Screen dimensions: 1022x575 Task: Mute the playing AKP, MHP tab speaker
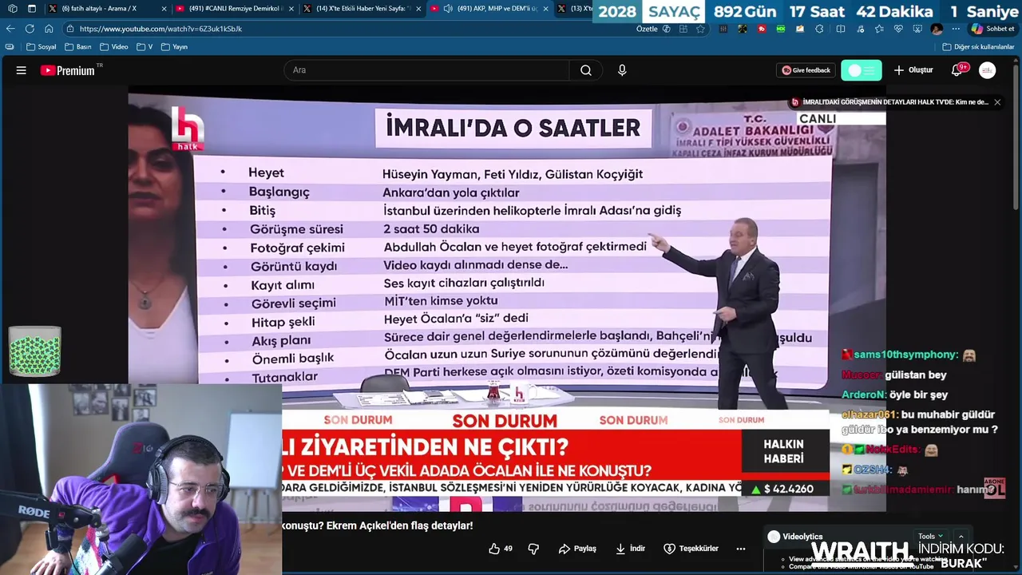tap(448, 9)
